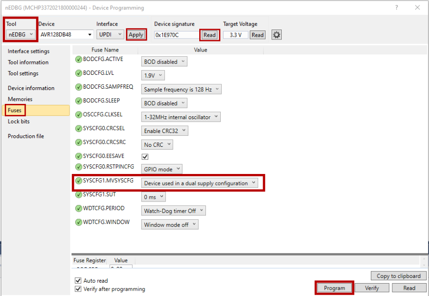Click green check icon next to BODCFG.ACTIVE

pyautogui.click(x=79, y=60)
